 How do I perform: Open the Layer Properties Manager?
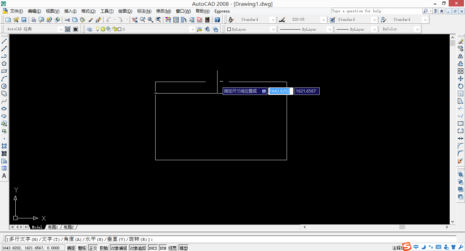[x=90, y=29]
